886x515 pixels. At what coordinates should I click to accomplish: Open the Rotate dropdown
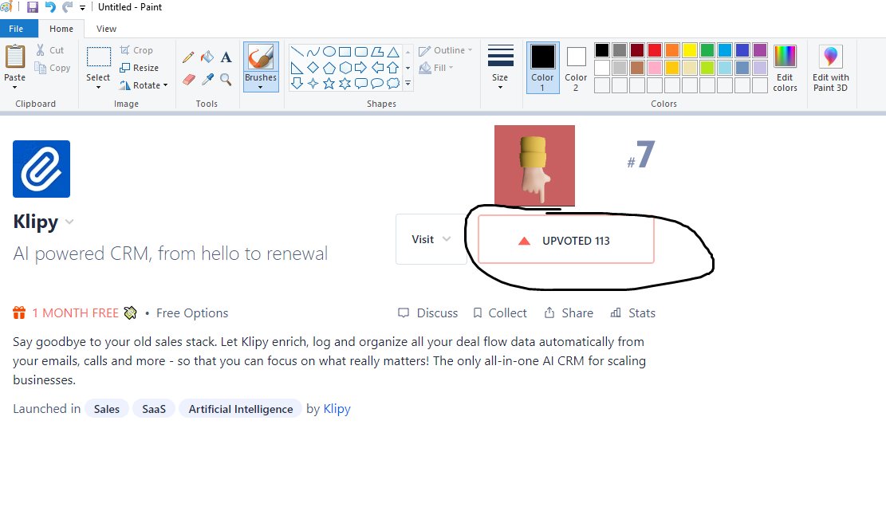144,85
